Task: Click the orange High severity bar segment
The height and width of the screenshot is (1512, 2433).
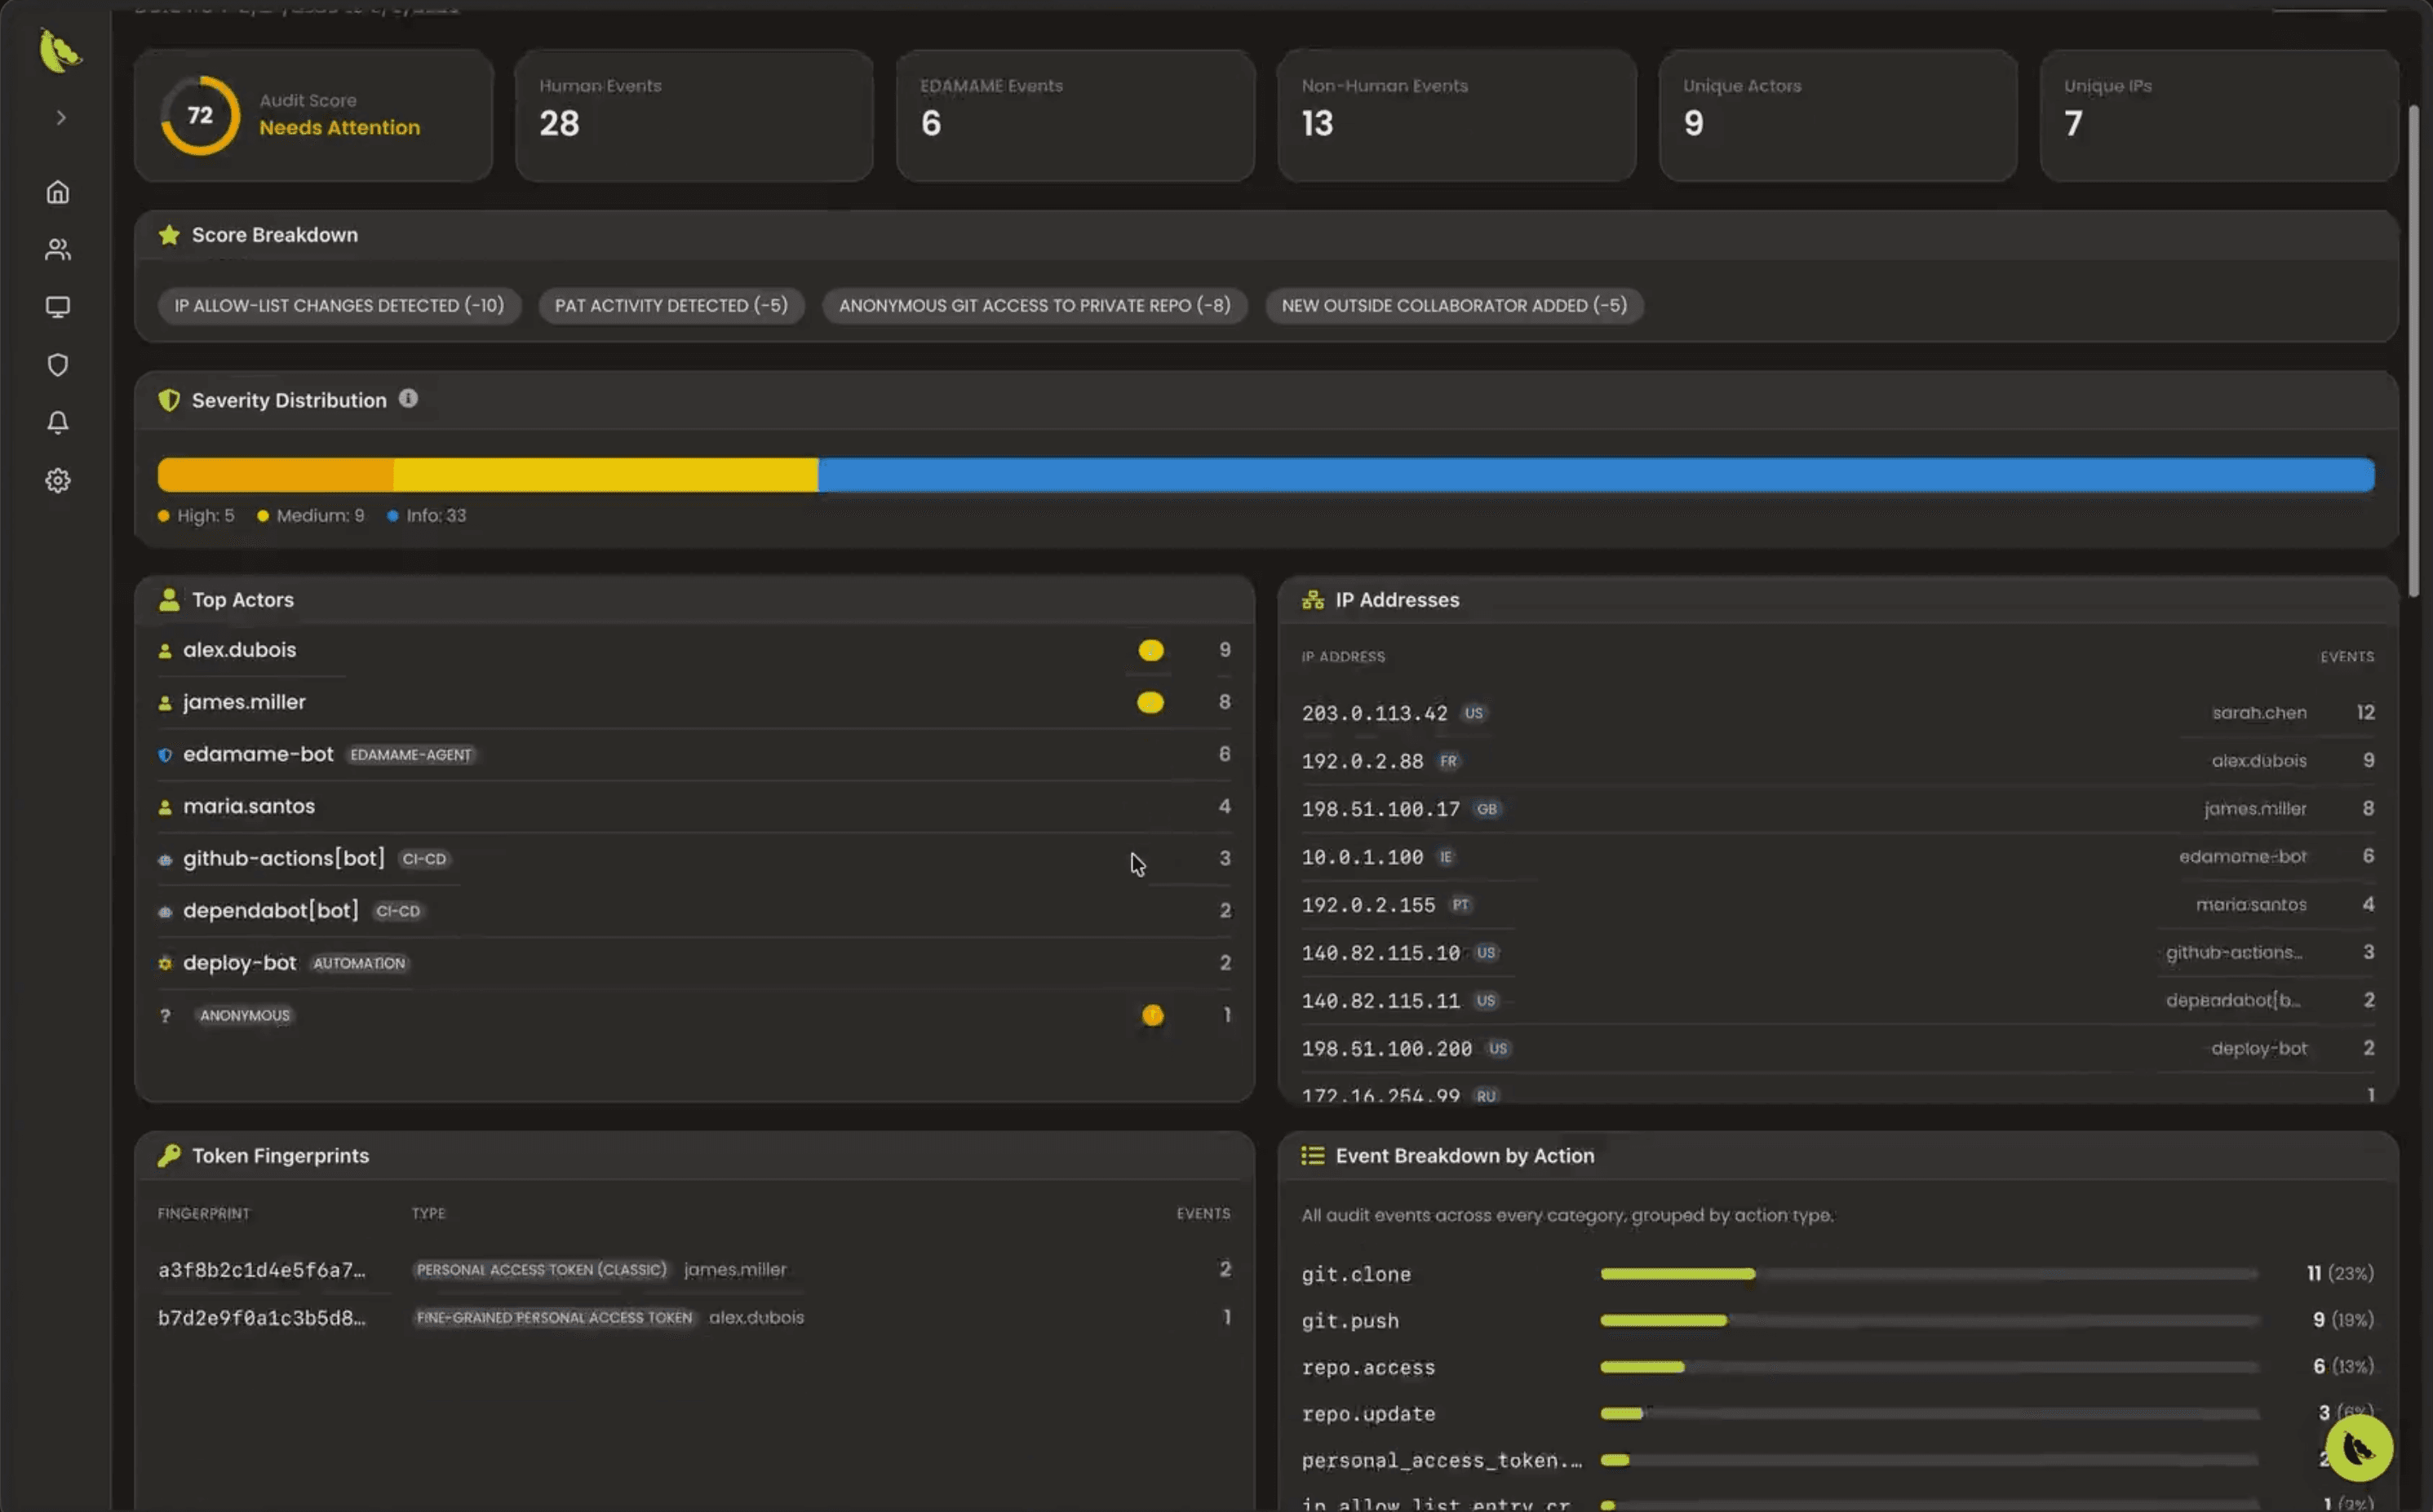Action: pyautogui.click(x=275, y=475)
